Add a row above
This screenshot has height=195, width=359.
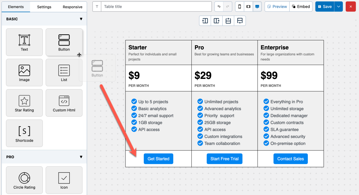[228, 21]
